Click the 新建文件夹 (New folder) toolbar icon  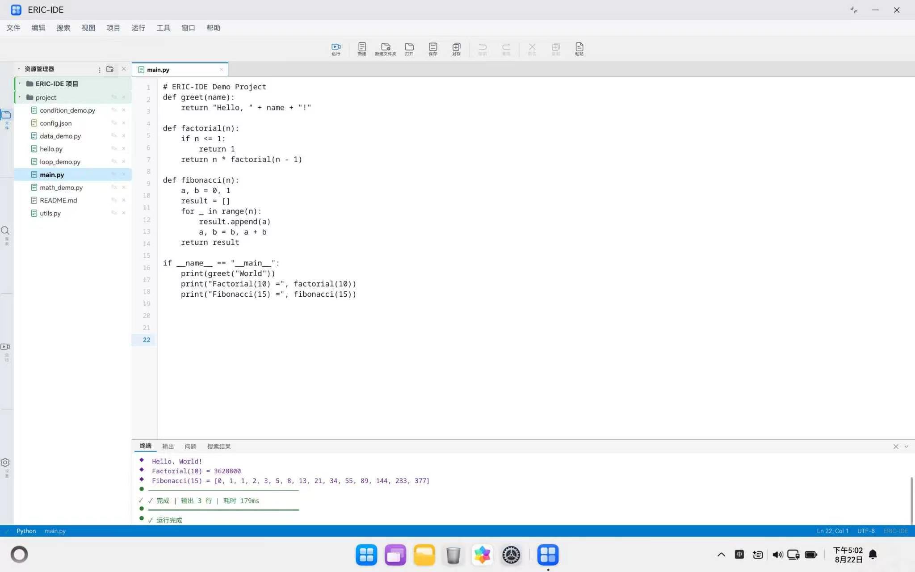(386, 49)
